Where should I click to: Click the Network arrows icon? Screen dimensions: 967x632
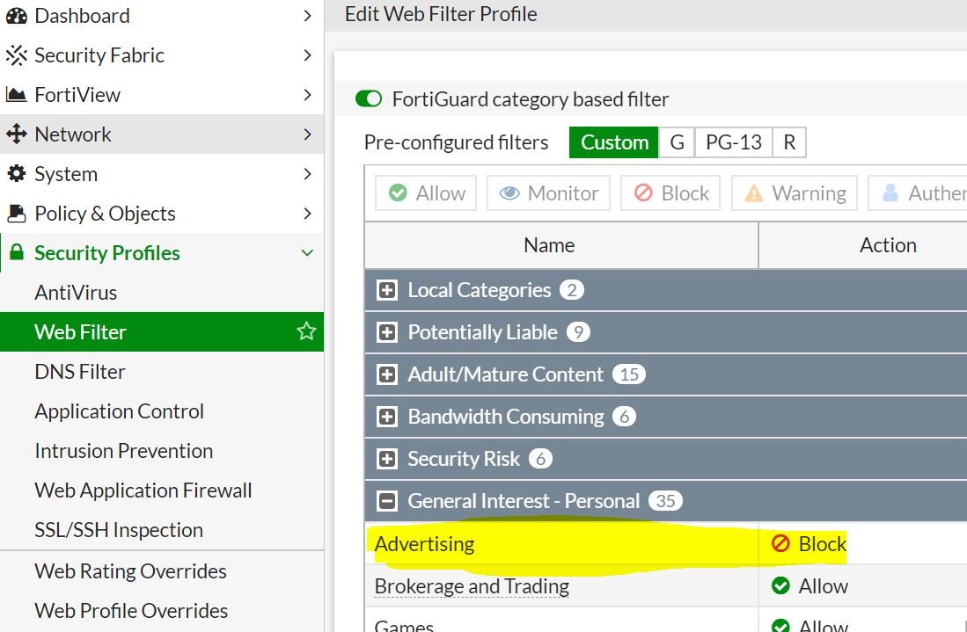pos(17,134)
